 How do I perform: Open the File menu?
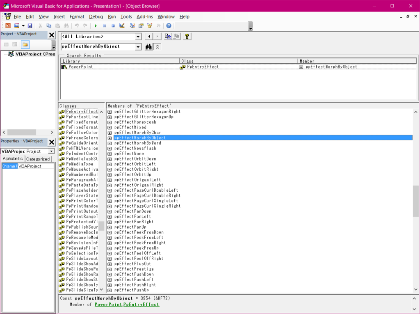coord(17,17)
